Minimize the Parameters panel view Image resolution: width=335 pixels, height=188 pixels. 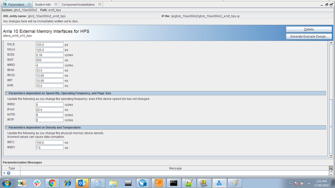[x=322, y=5]
